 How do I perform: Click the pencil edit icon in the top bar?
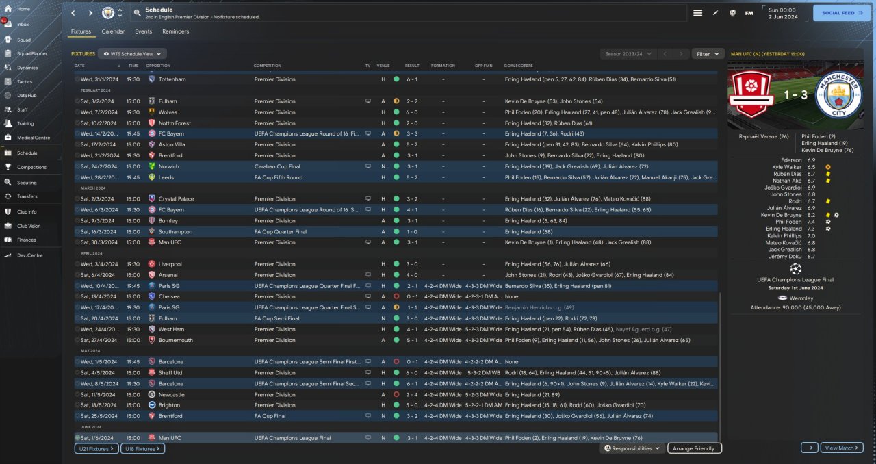point(716,13)
